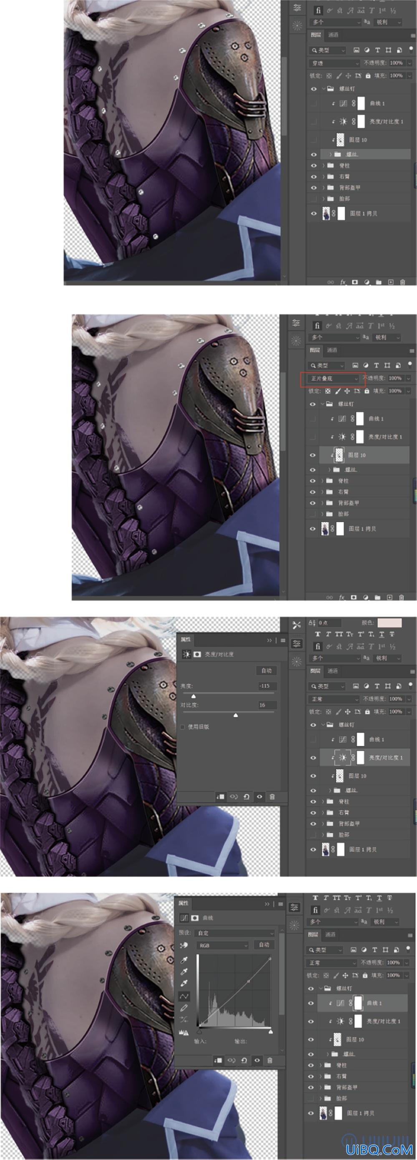Click the histogram warning icon in Curves panel
This screenshot has height=1160, width=417.
184,1032
